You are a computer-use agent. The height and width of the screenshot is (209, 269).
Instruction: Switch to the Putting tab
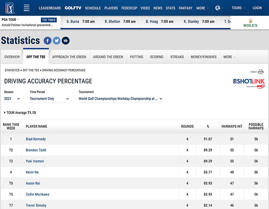click(x=136, y=57)
